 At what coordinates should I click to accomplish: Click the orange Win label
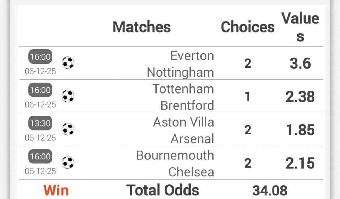56,191
